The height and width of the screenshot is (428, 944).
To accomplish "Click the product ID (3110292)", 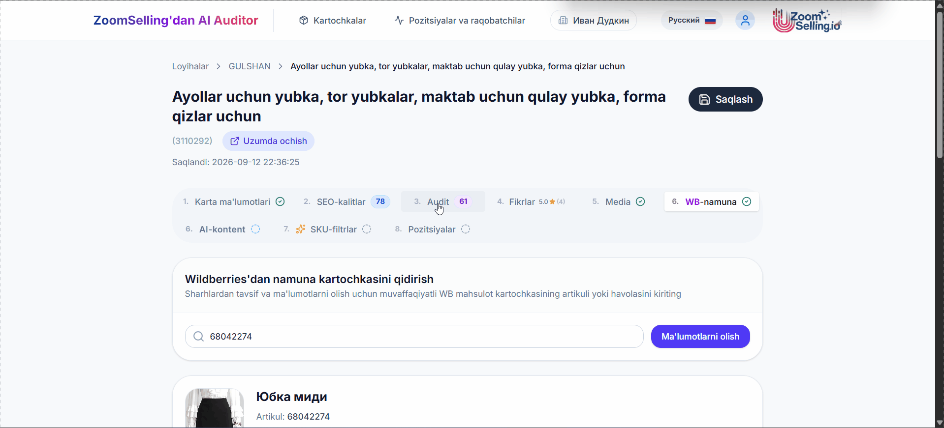I will point(192,141).
